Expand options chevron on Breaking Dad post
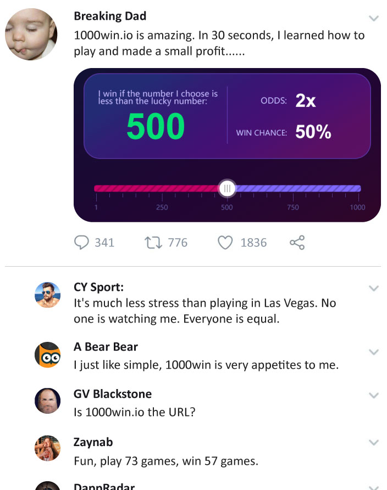This screenshot has width=387, height=490. tap(374, 18)
